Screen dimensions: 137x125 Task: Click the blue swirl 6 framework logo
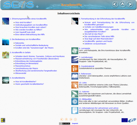pos(132,120)
